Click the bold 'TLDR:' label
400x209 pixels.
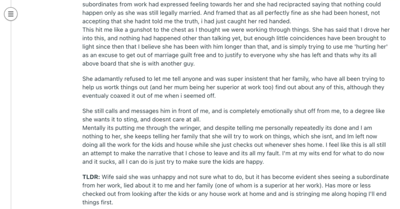click(x=91, y=177)
